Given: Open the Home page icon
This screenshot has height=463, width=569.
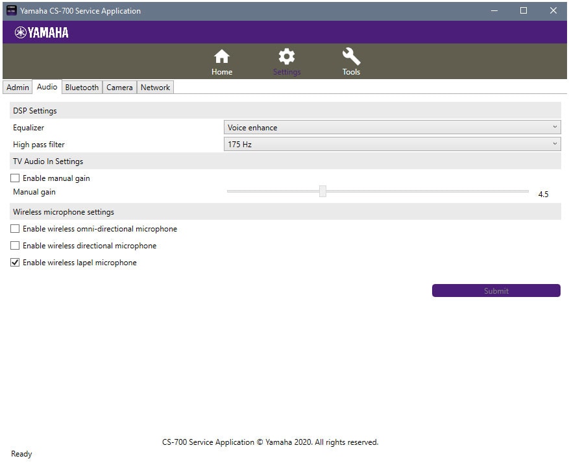Looking at the screenshot, I should click(x=222, y=57).
